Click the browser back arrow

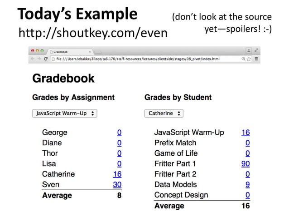coord(33,59)
